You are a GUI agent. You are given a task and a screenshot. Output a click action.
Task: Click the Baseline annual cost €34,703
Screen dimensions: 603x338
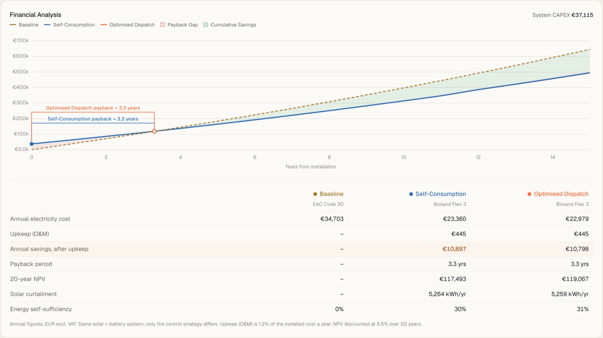pos(332,219)
